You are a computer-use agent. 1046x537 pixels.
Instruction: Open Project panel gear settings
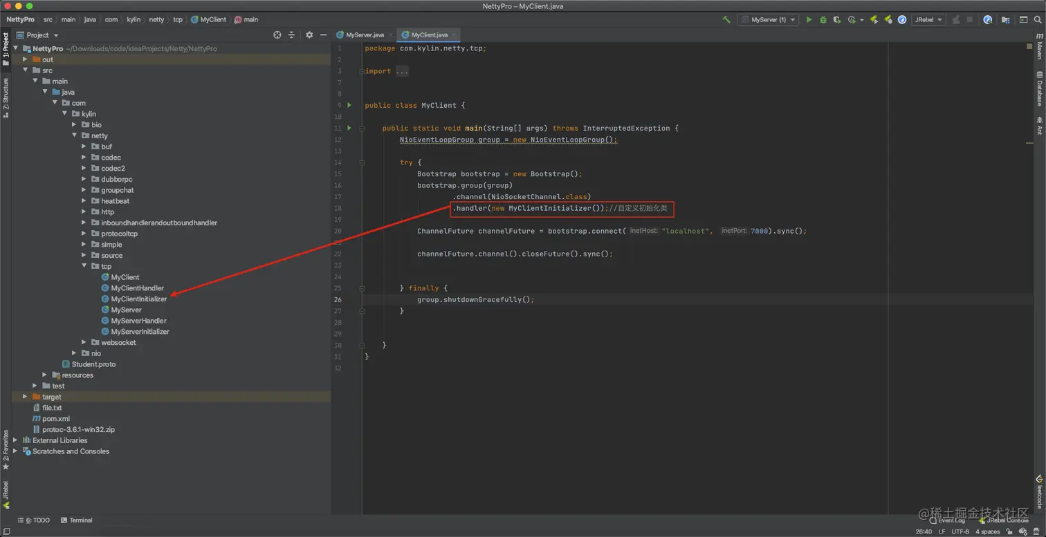pos(309,35)
